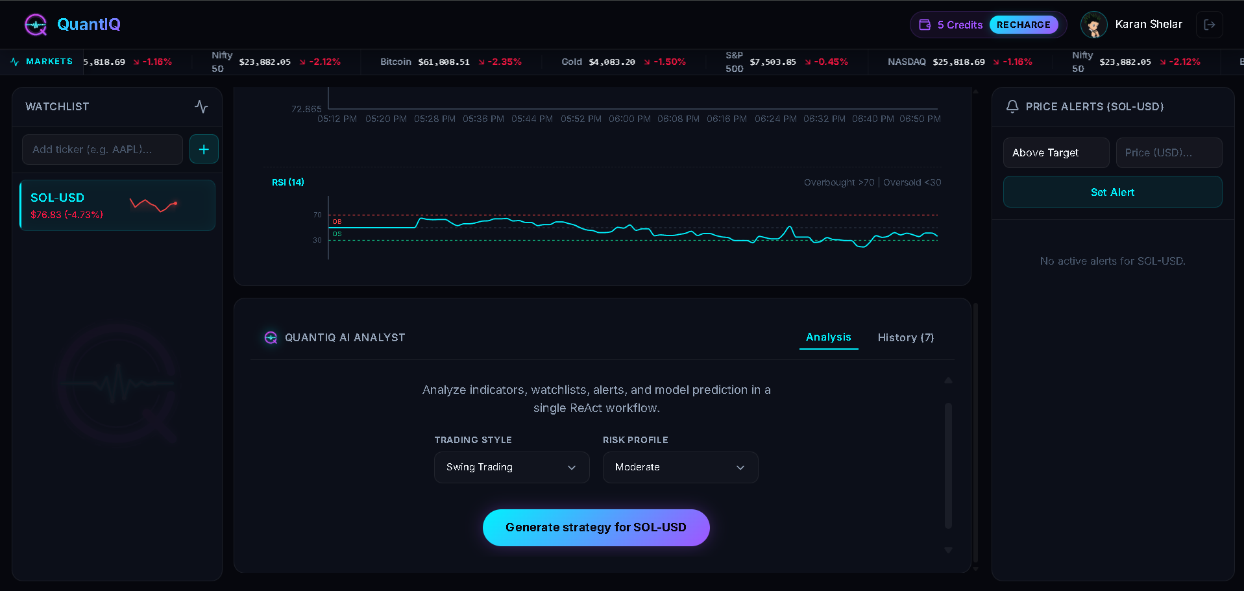Image resolution: width=1244 pixels, height=591 pixels.
Task: Click the plus icon to add ticker
Action: pos(204,149)
